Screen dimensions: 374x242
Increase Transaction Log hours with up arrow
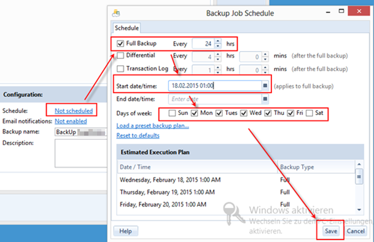pos(218,68)
